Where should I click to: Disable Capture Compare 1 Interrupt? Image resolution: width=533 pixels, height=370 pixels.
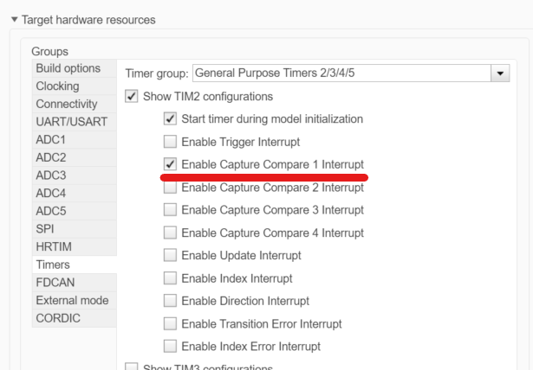(171, 164)
